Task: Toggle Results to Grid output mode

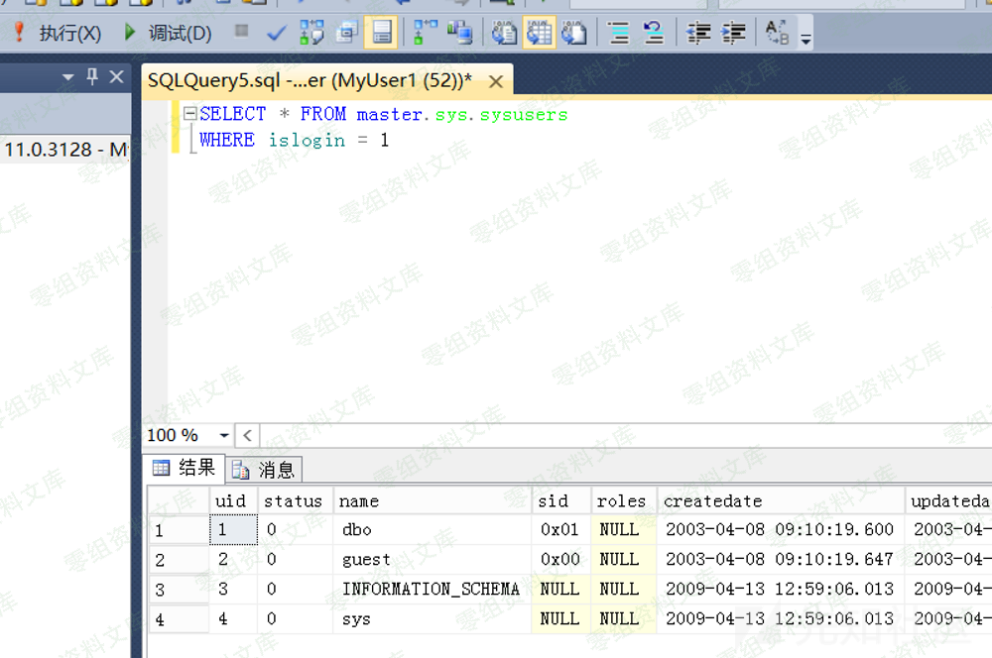Action: tap(539, 34)
